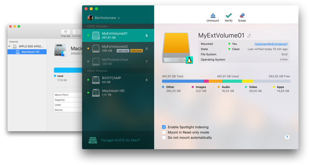The height and width of the screenshot is (165, 309).
Task: Click the Mount Point row in Disk Utility
Action: click(x=68, y=95)
